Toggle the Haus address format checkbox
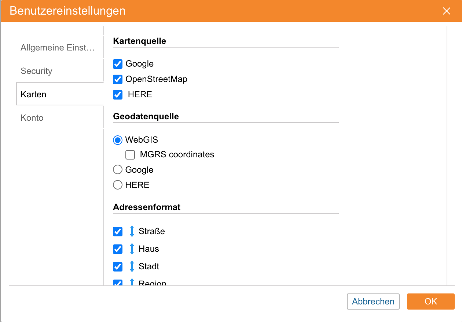The height and width of the screenshot is (322, 462). coord(118,249)
